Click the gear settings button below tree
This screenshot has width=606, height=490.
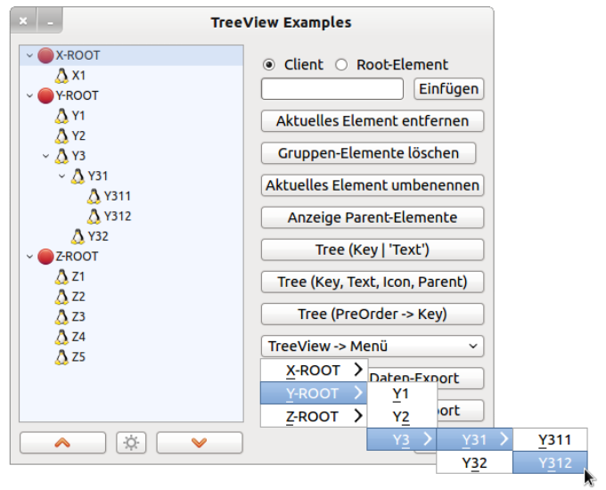[x=132, y=443]
